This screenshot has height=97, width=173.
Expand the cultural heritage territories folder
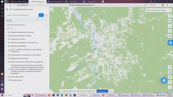pos(7,69)
